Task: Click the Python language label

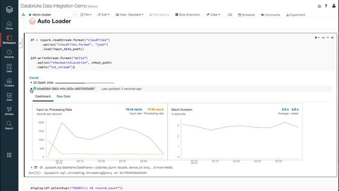Action: [93, 6]
